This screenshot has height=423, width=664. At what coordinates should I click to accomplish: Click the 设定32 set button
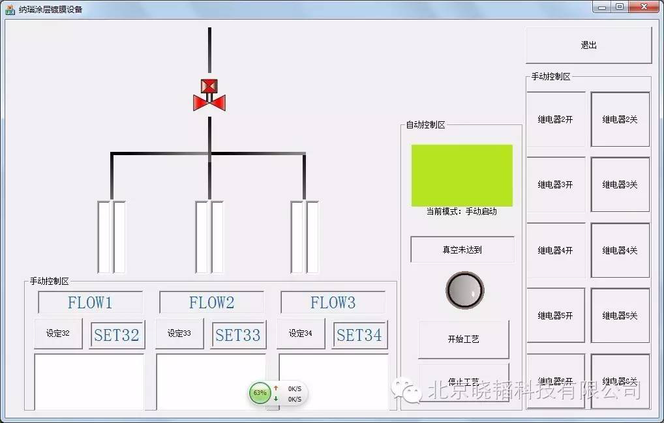click(58, 334)
